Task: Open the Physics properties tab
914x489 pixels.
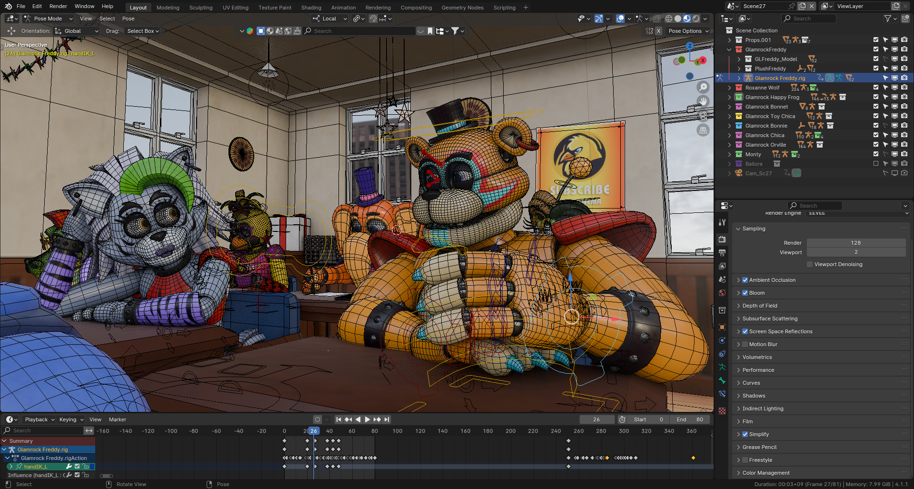Action: click(722, 340)
